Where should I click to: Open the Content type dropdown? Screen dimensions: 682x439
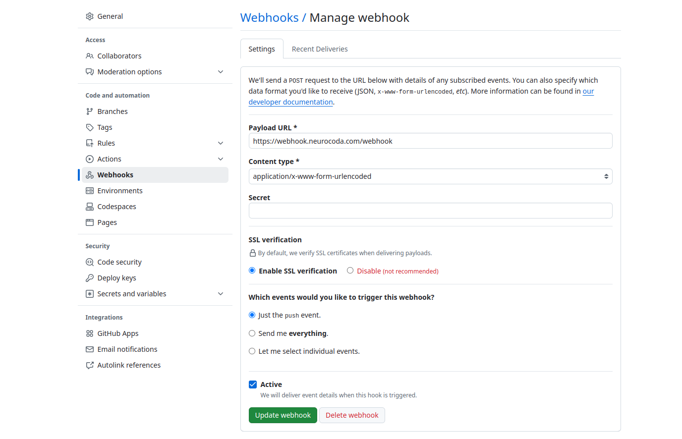pyautogui.click(x=430, y=176)
